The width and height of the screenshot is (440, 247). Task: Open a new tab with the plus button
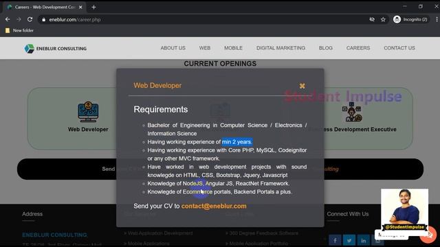[93, 8]
